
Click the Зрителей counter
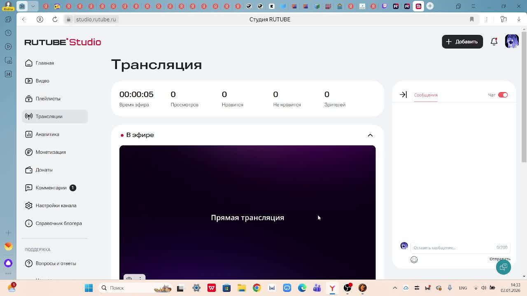point(335,99)
